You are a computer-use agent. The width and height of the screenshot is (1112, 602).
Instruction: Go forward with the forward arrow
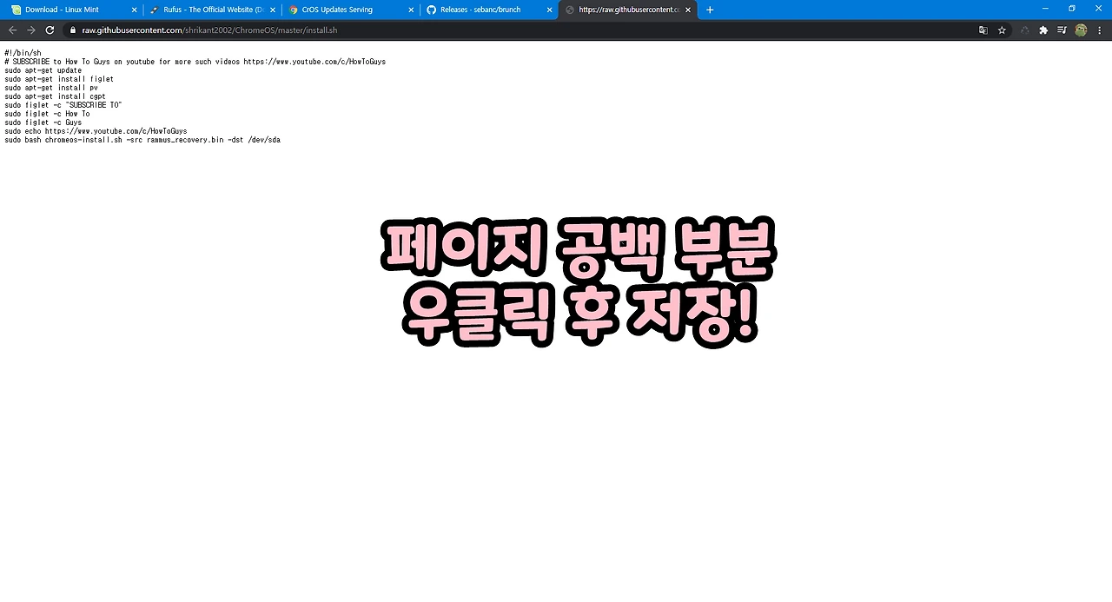[x=31, y=30]
